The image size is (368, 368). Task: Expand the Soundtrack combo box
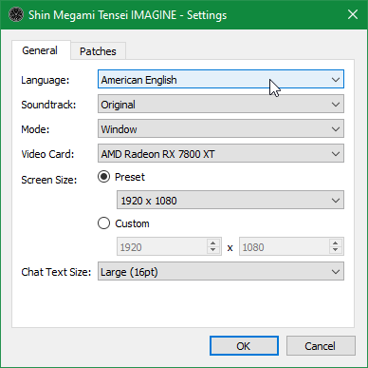tap(221, 105)
